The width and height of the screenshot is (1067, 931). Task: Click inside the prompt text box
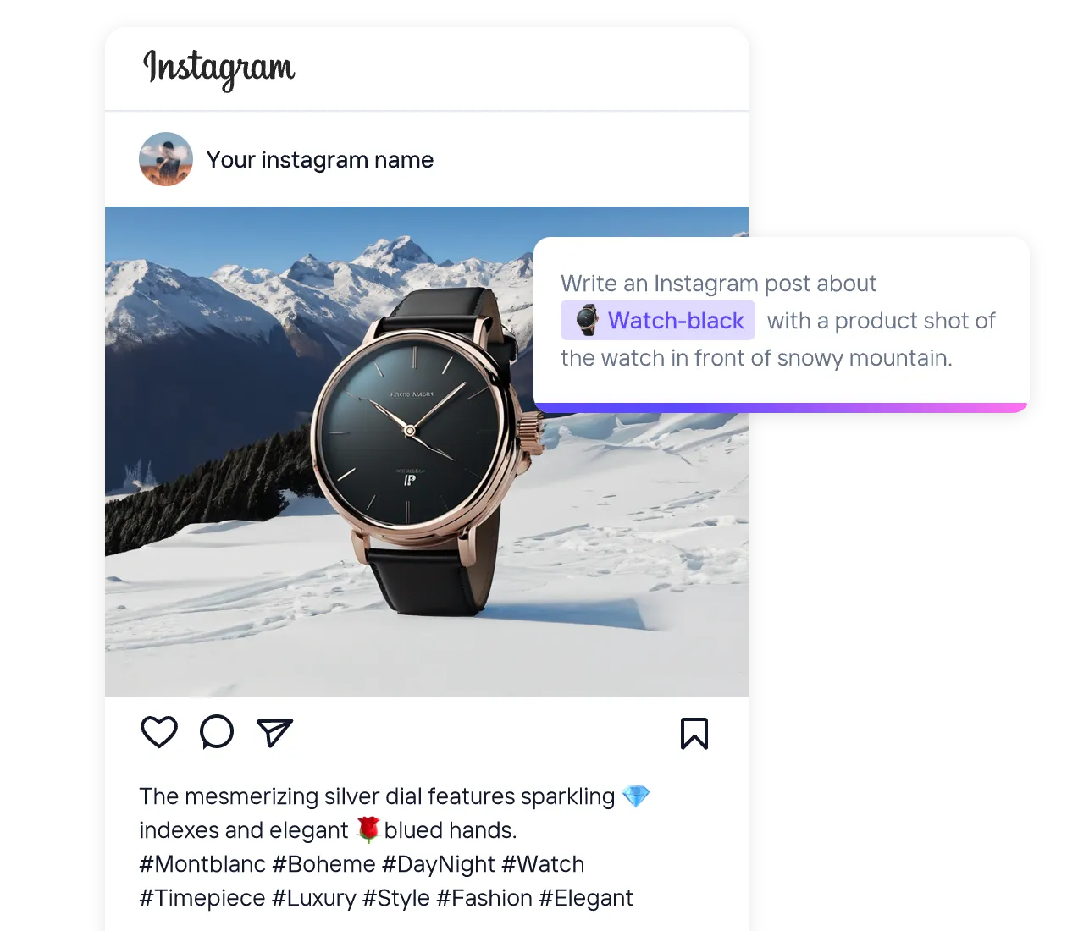pos(782,321)
